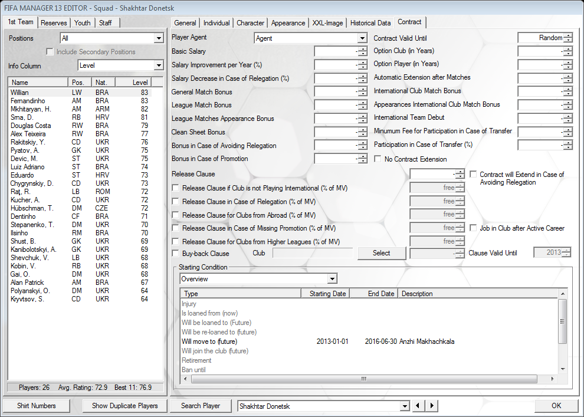The image size is (584, 417).
Task: Enable Release Clause for Clubs from Abroad
Action: point(175,215)
